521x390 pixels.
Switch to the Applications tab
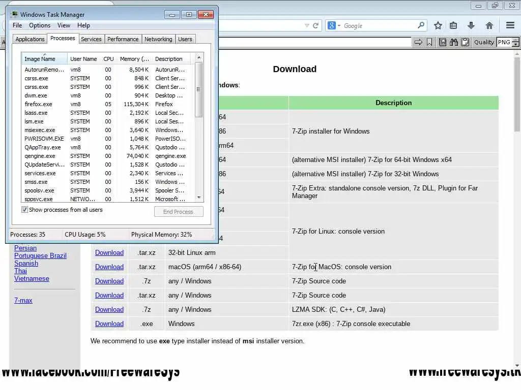point(30,39)
